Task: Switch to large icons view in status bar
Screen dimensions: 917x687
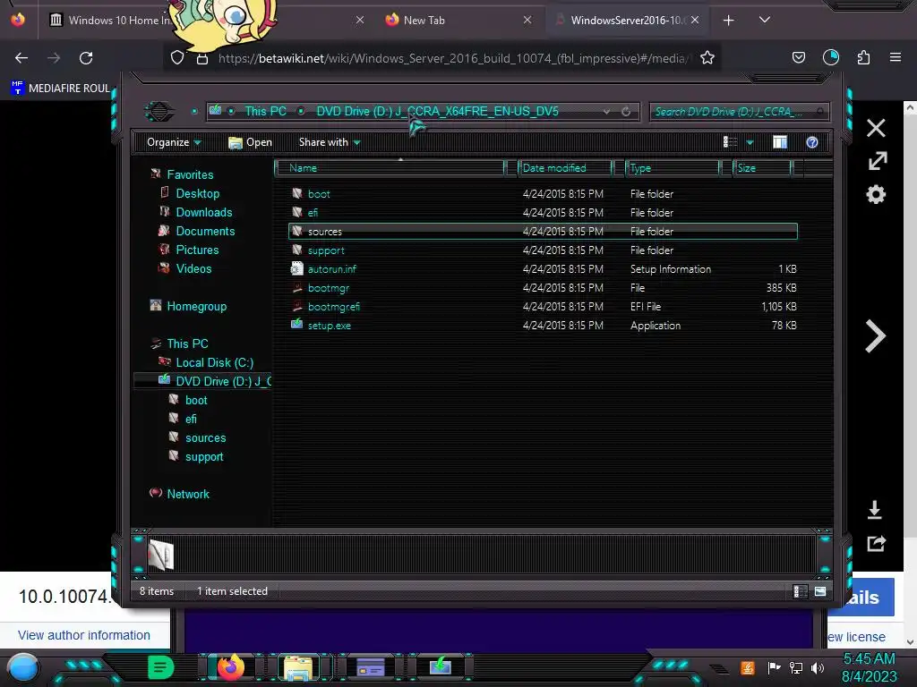Action: [x=820, y=591]
